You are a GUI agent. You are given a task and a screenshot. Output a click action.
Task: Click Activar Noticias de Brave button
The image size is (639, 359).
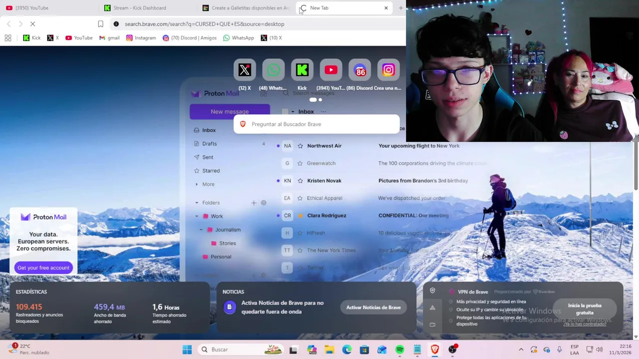click(x=373, y=307)
